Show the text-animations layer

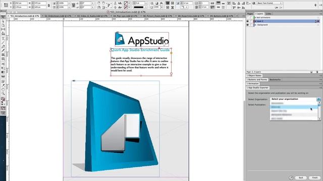tap(248, 18)
